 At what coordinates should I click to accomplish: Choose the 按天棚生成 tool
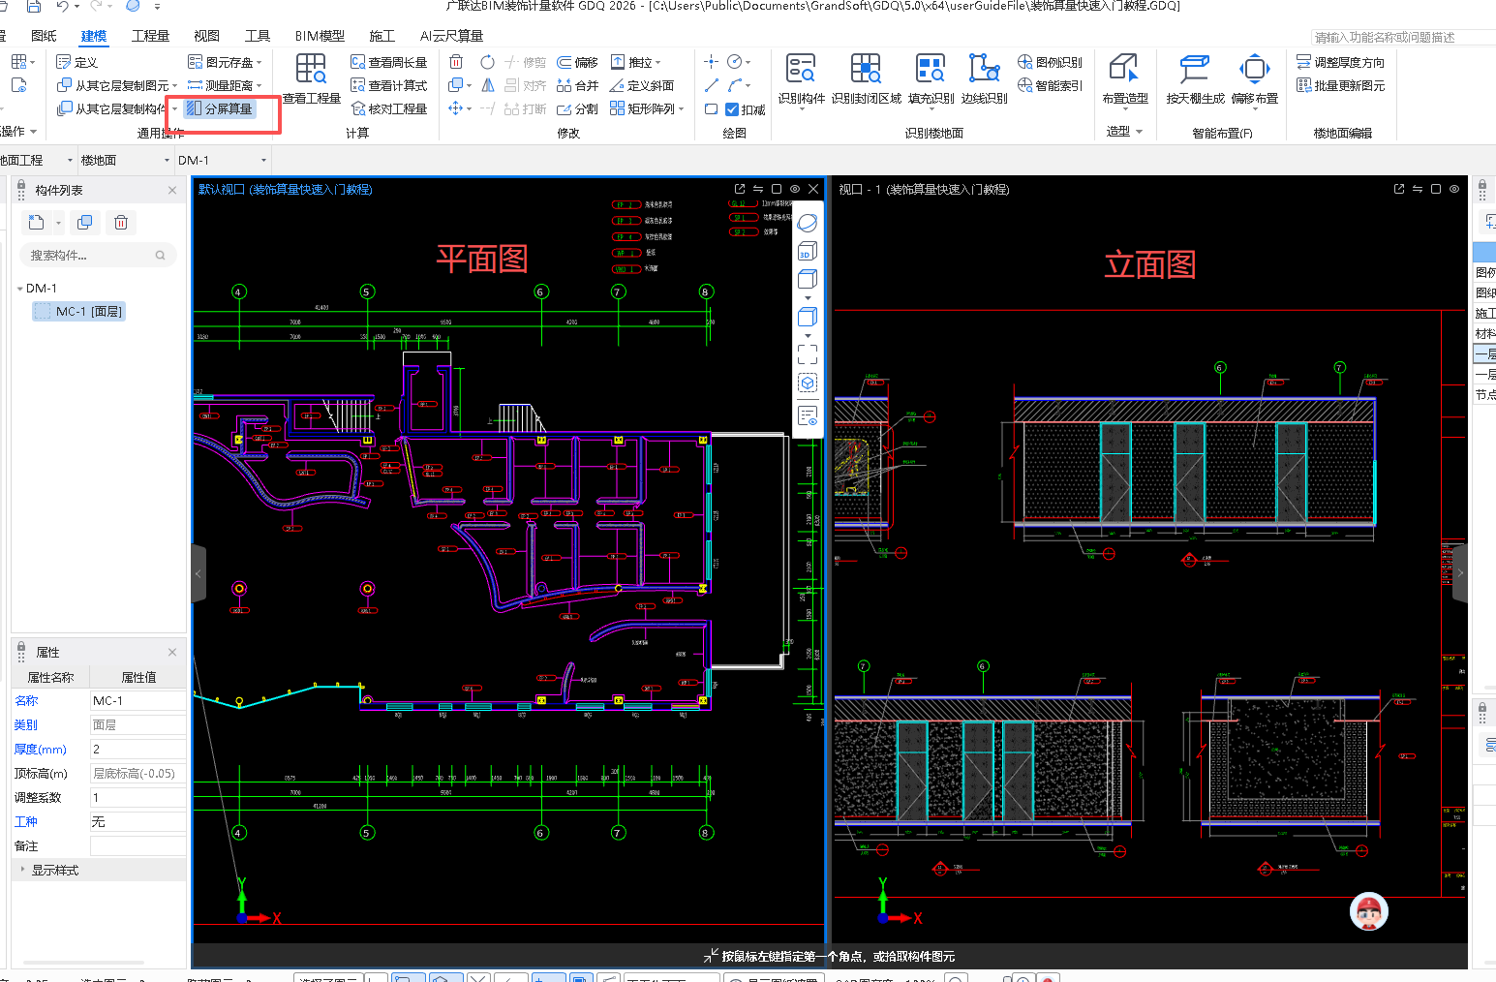click(1195, 78)
